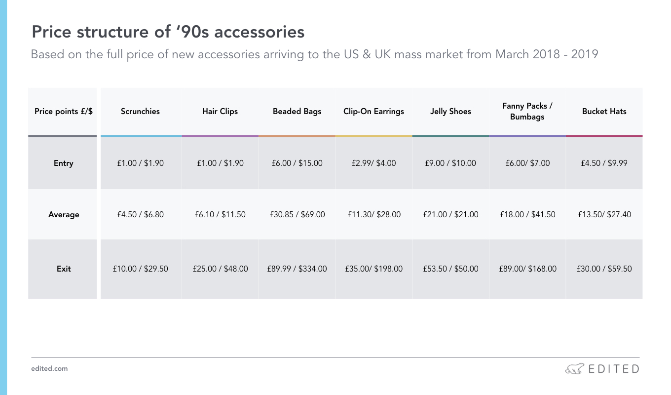The height and width of the screenshot is (395, 671).
Task: Select the Entry row label
Action: coord(64,163)
